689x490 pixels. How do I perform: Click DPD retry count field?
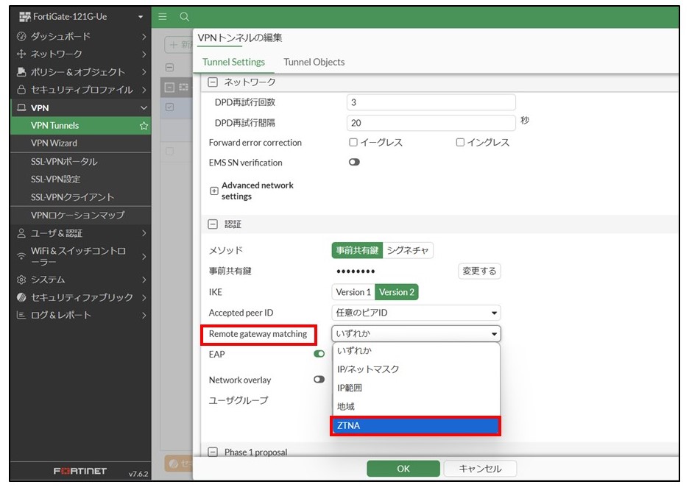(x=431, y=102)
